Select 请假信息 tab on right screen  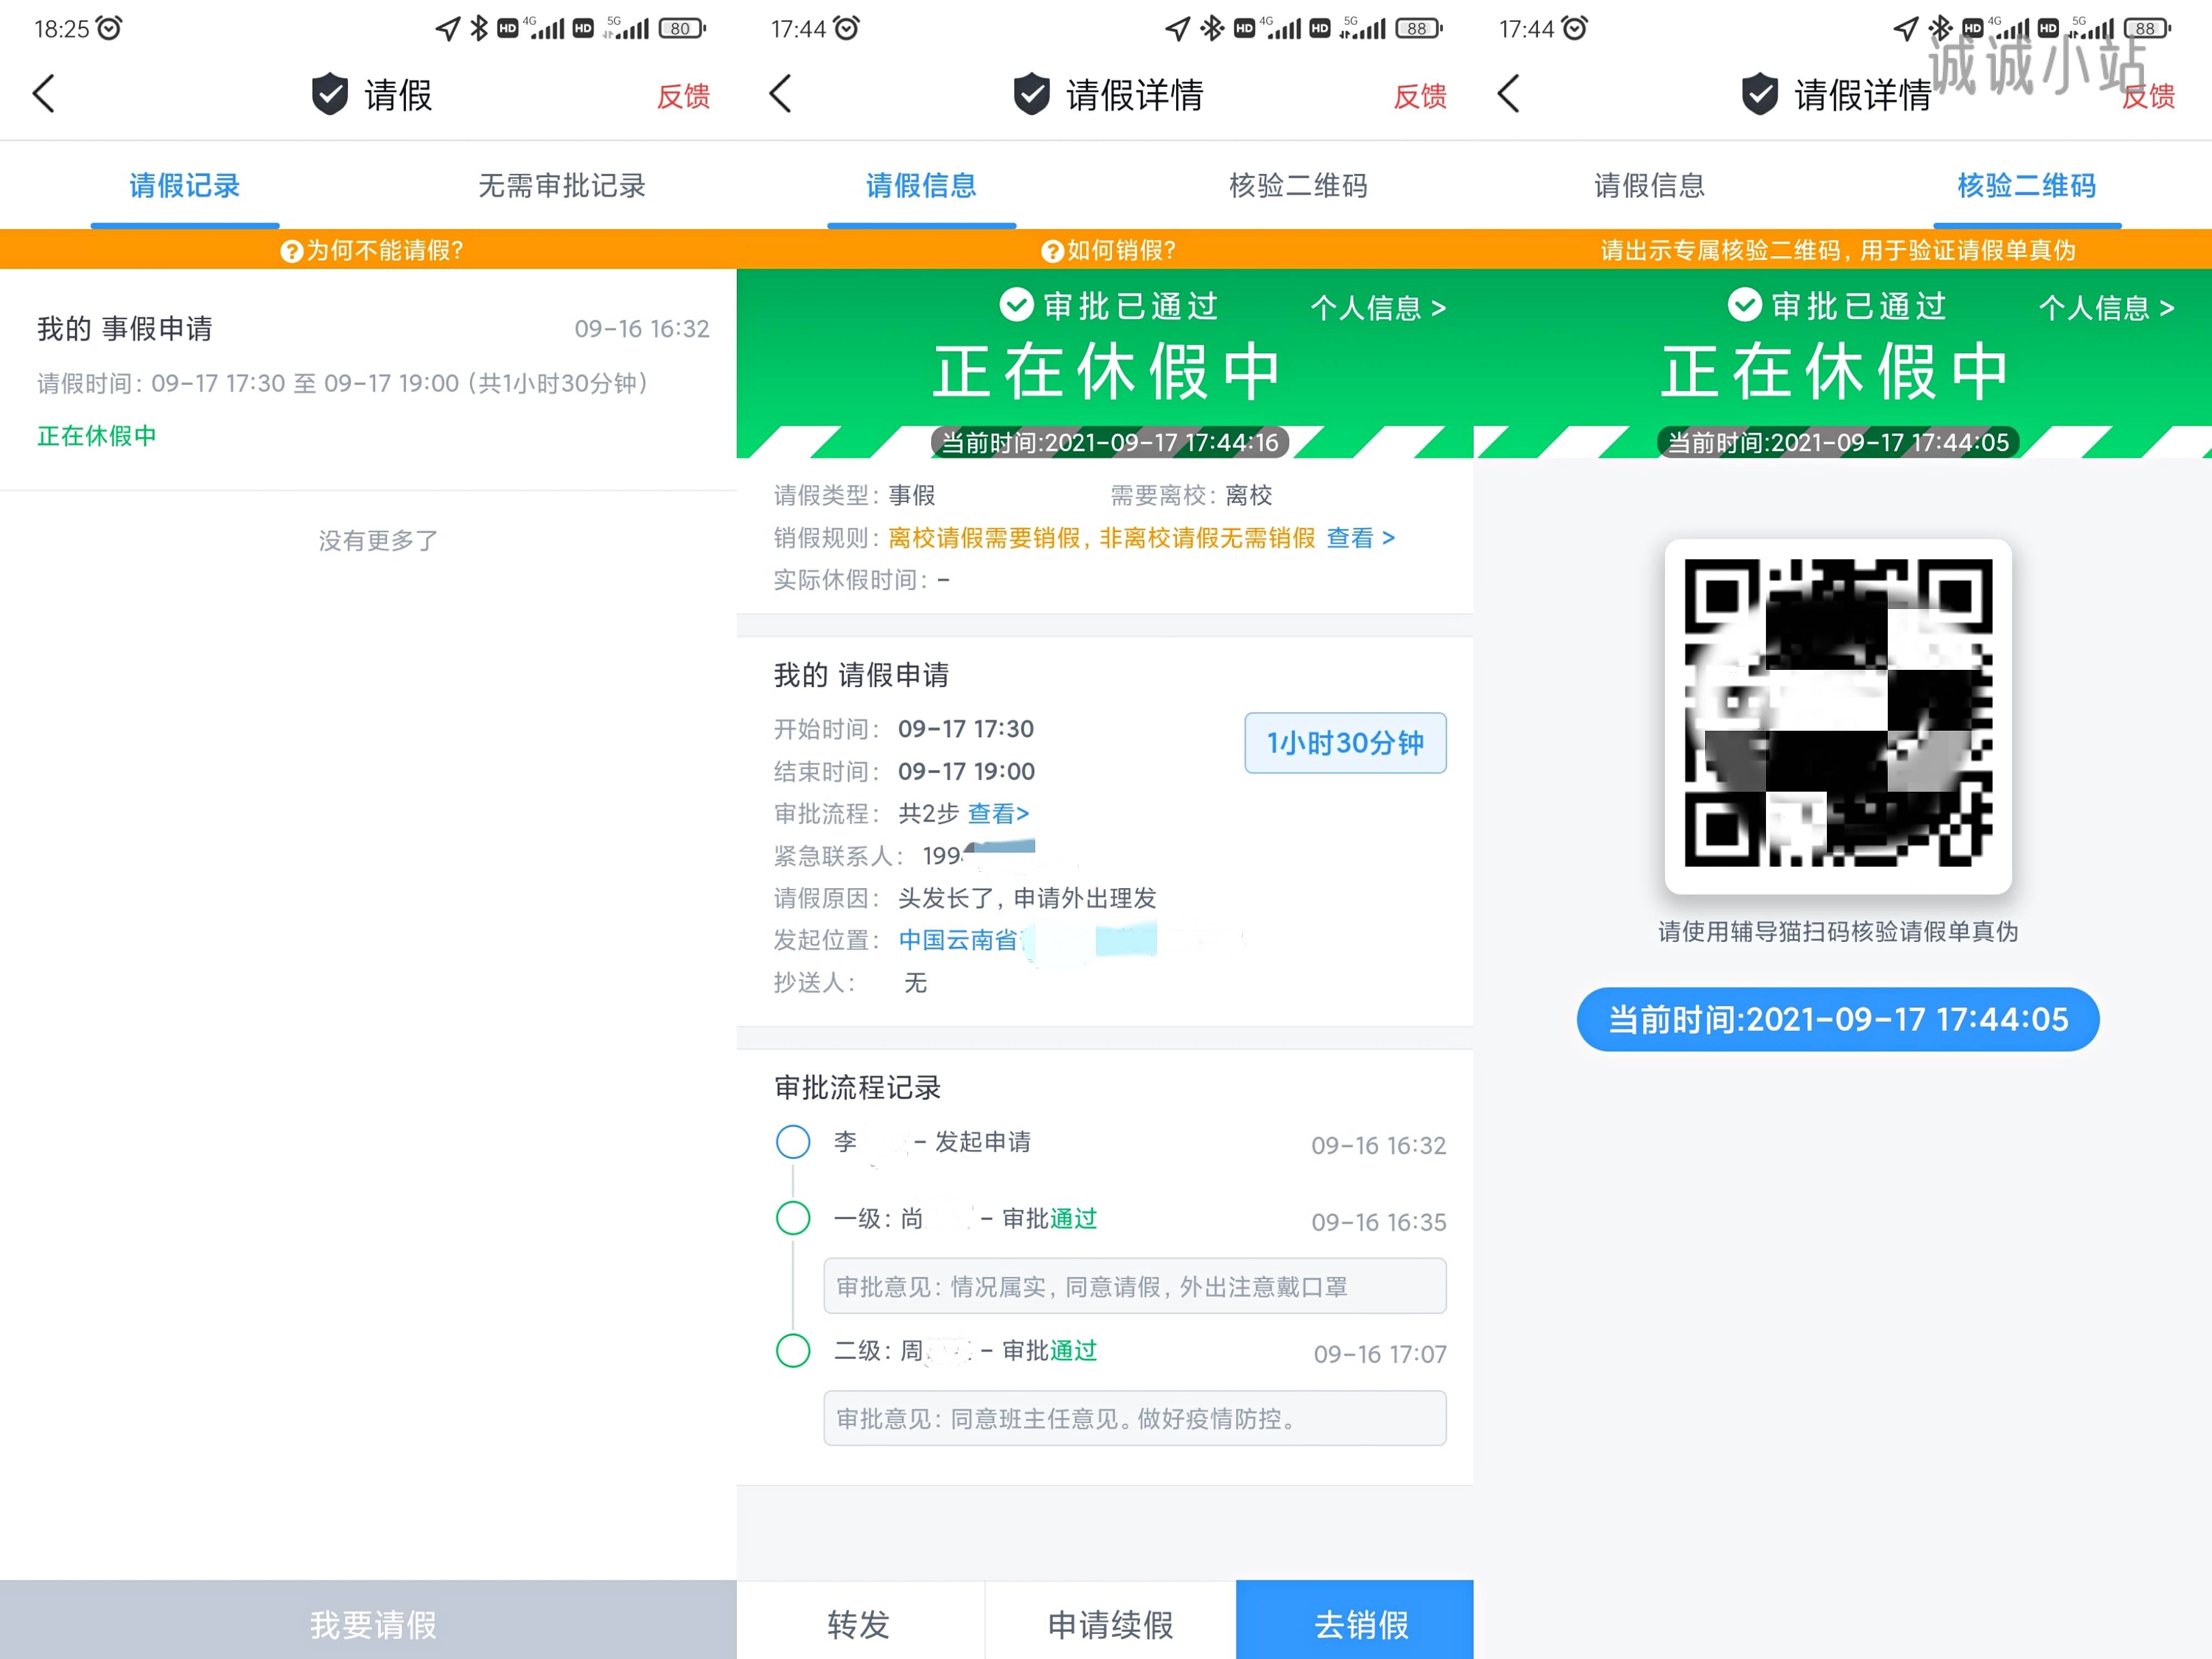[1649, 186]
